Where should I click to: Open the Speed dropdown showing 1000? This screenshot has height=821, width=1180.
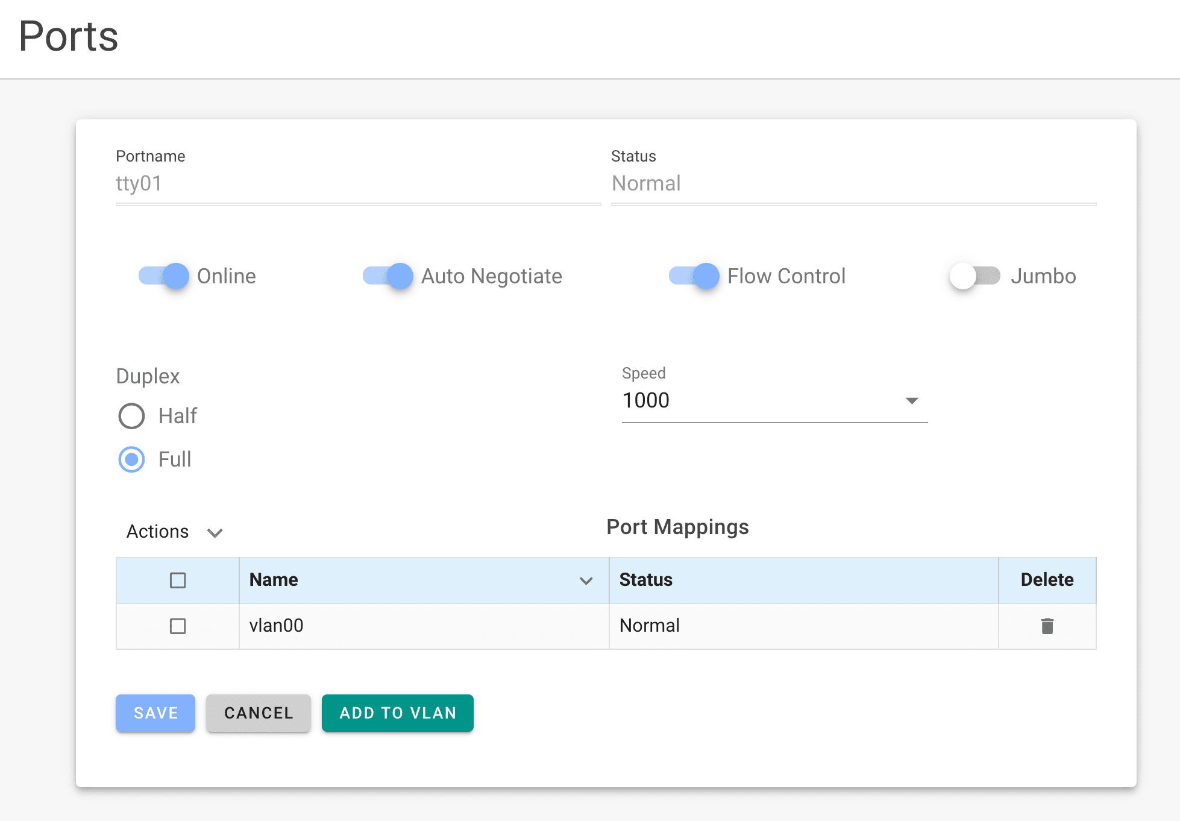774,400
